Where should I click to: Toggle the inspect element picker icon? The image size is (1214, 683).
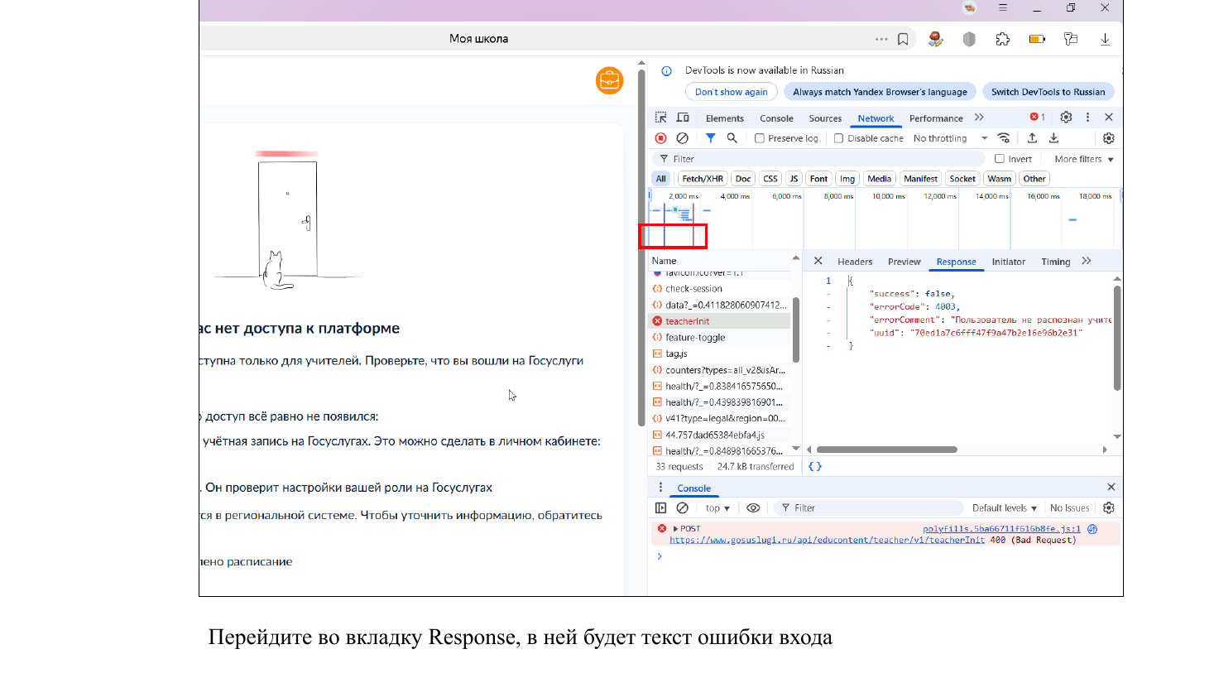(x=660, y=118)
